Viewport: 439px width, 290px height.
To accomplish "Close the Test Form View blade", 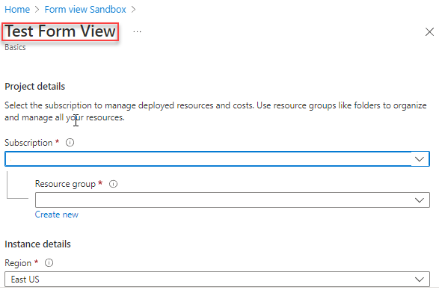I will pos(429,32).
